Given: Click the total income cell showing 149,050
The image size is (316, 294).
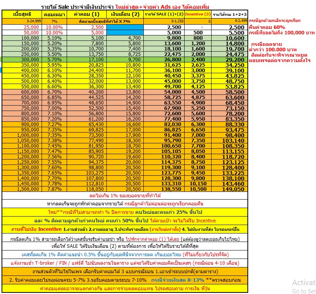Looking at the screenshot, I should (230, 189).
